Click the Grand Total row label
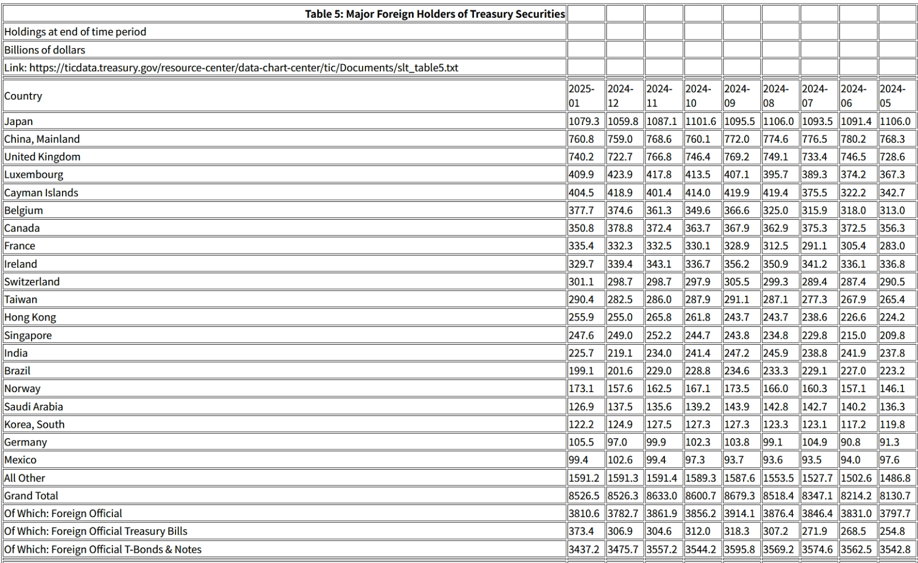Screen dimensions: 918x563 click(31, 495)
